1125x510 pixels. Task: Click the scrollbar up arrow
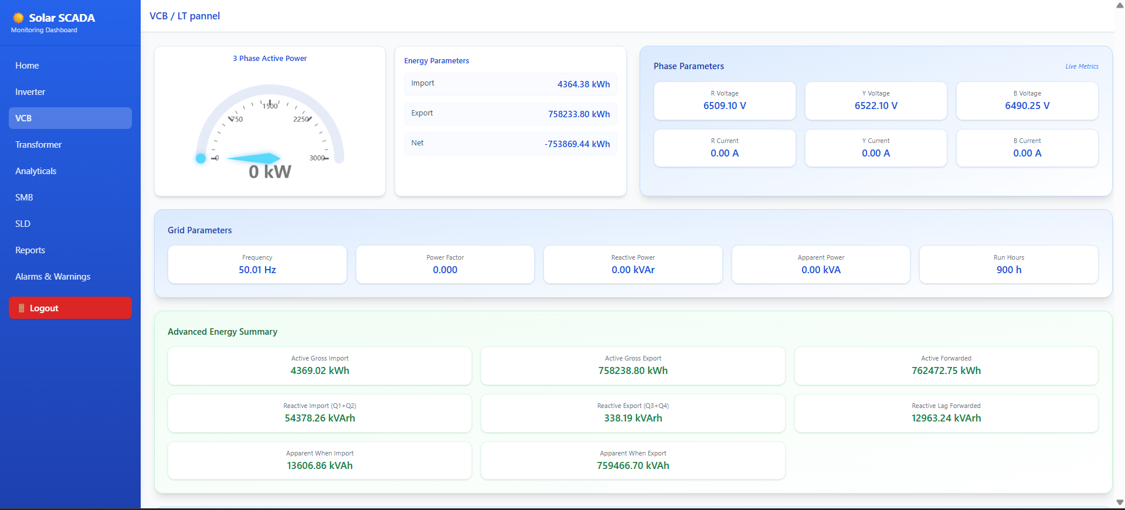(1120, 5)
